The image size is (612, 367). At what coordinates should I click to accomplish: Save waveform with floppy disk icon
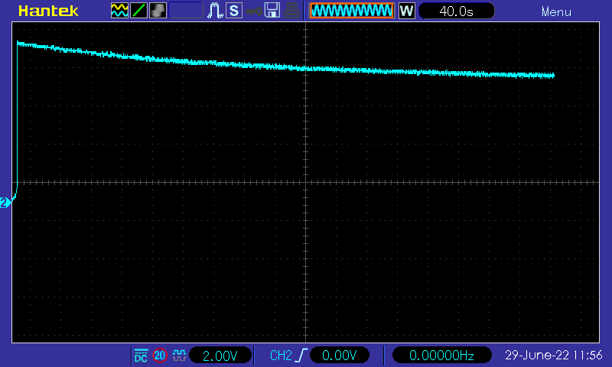pos(272,11)
